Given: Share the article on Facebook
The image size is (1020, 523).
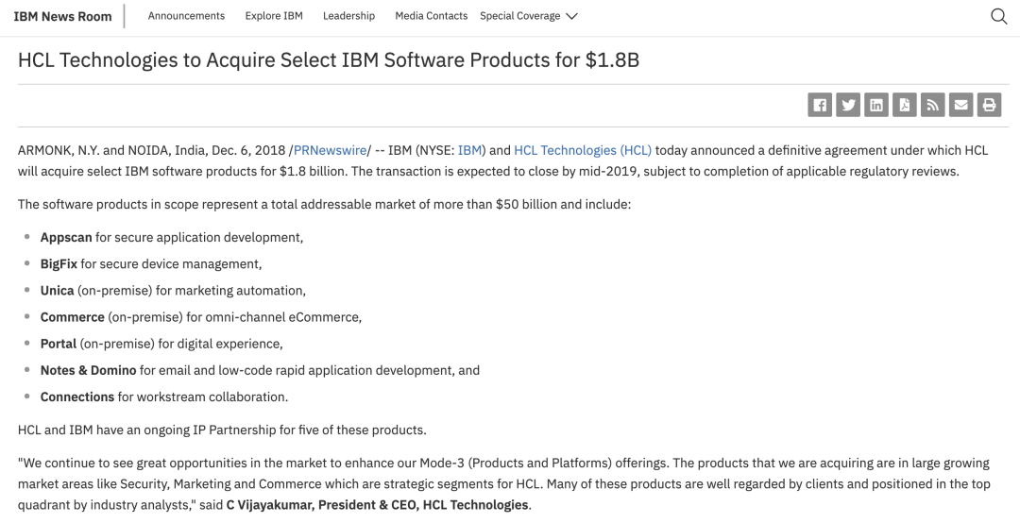Looking at the screenshot, I should (x=820, y=105).
